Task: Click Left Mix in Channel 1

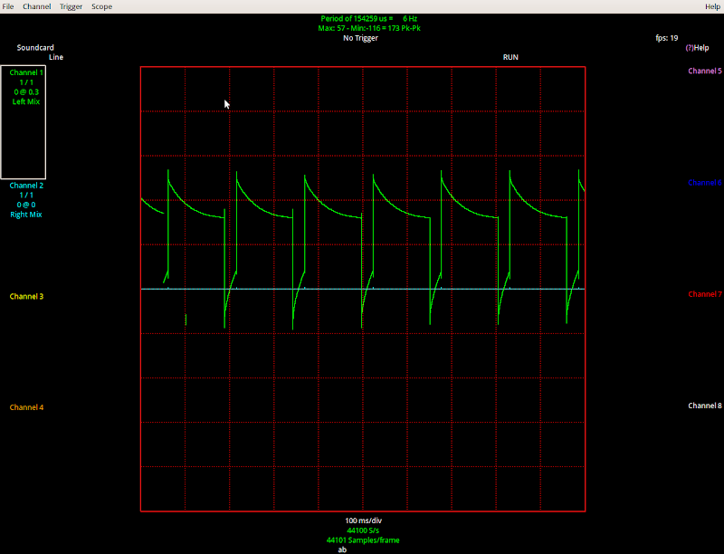Action: pos(26,101)
